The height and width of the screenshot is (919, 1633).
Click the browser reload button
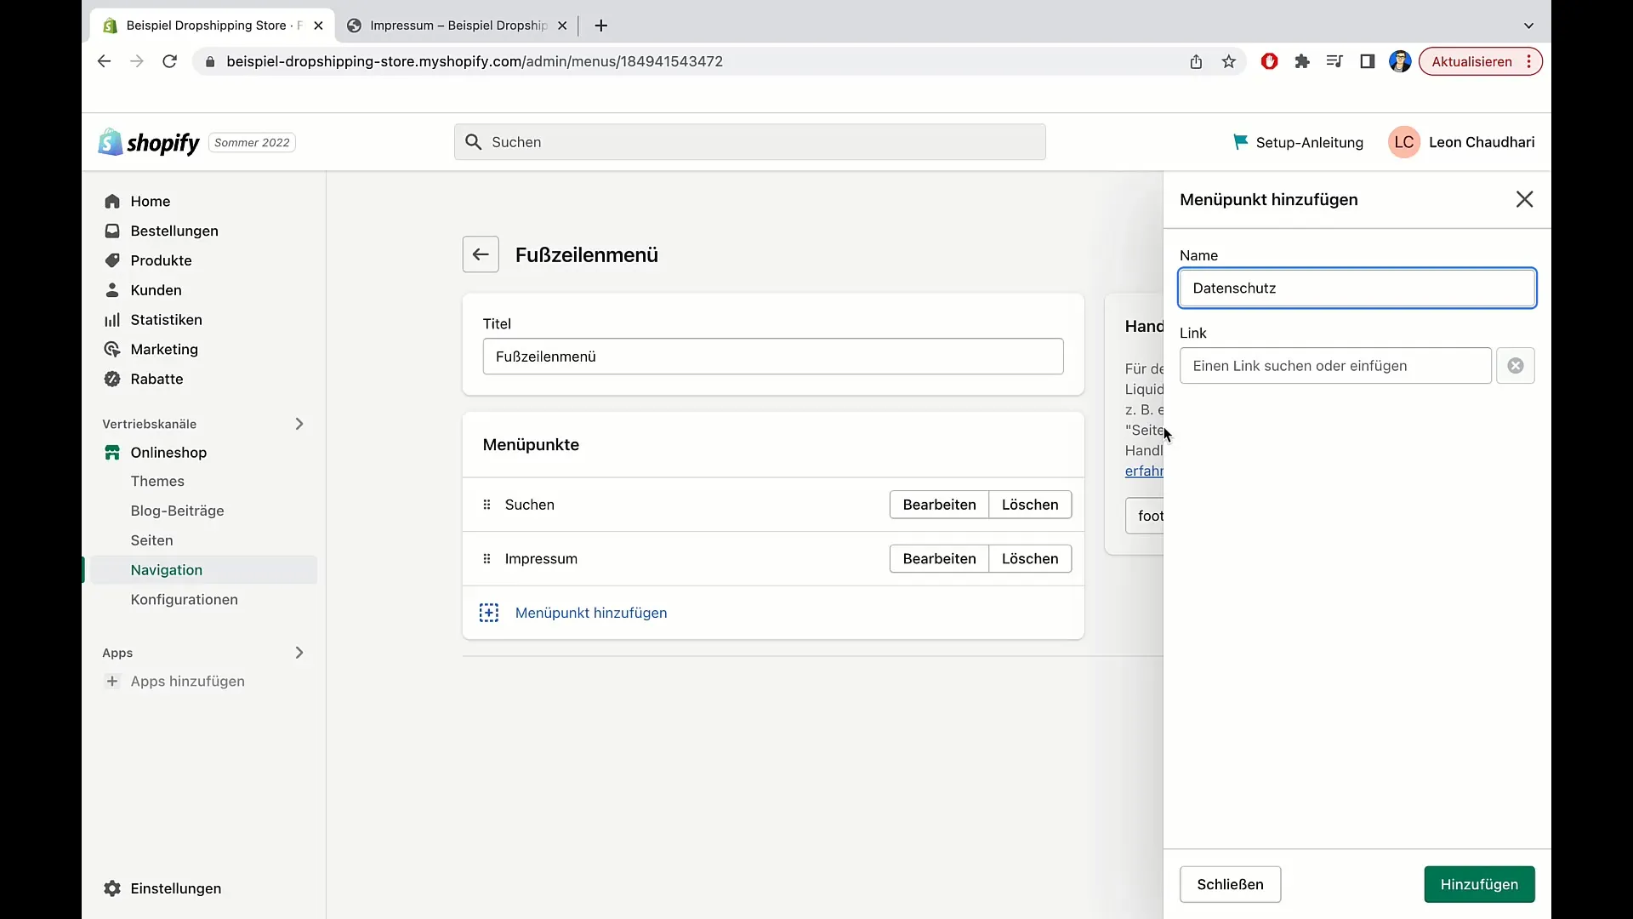click(169, 61)
